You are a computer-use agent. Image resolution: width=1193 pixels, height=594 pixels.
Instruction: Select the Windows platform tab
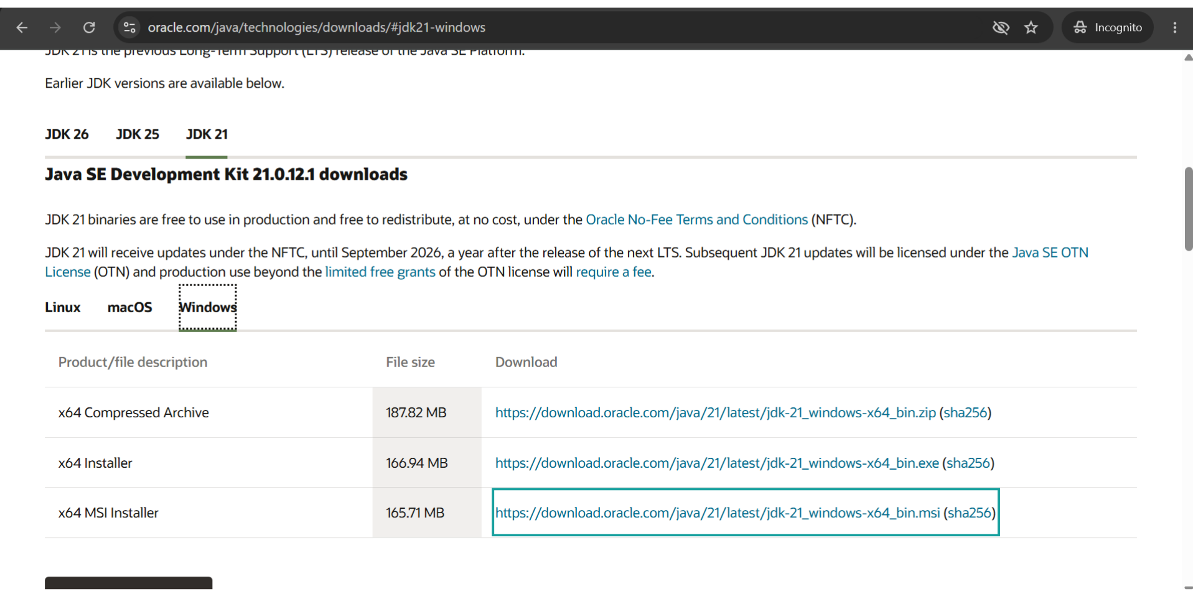pos(208,307)
